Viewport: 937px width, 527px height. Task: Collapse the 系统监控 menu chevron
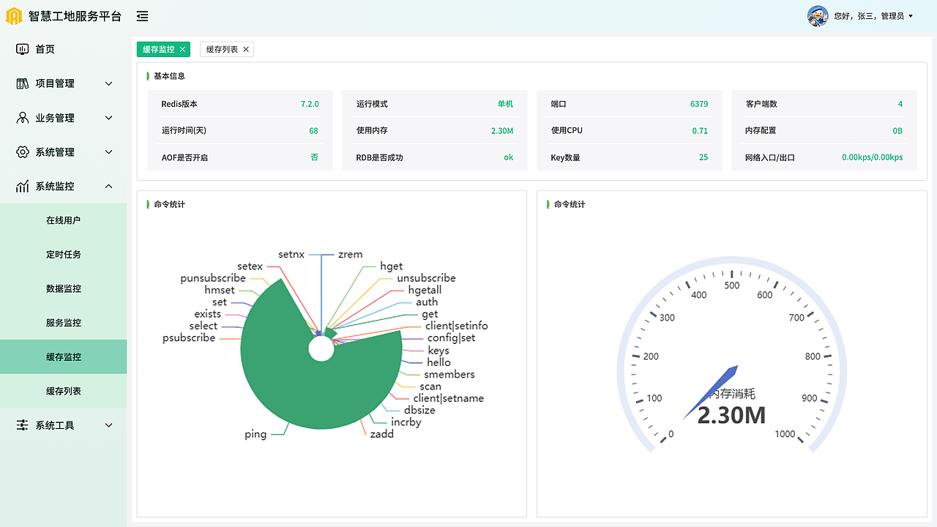[x=109, y=187]
